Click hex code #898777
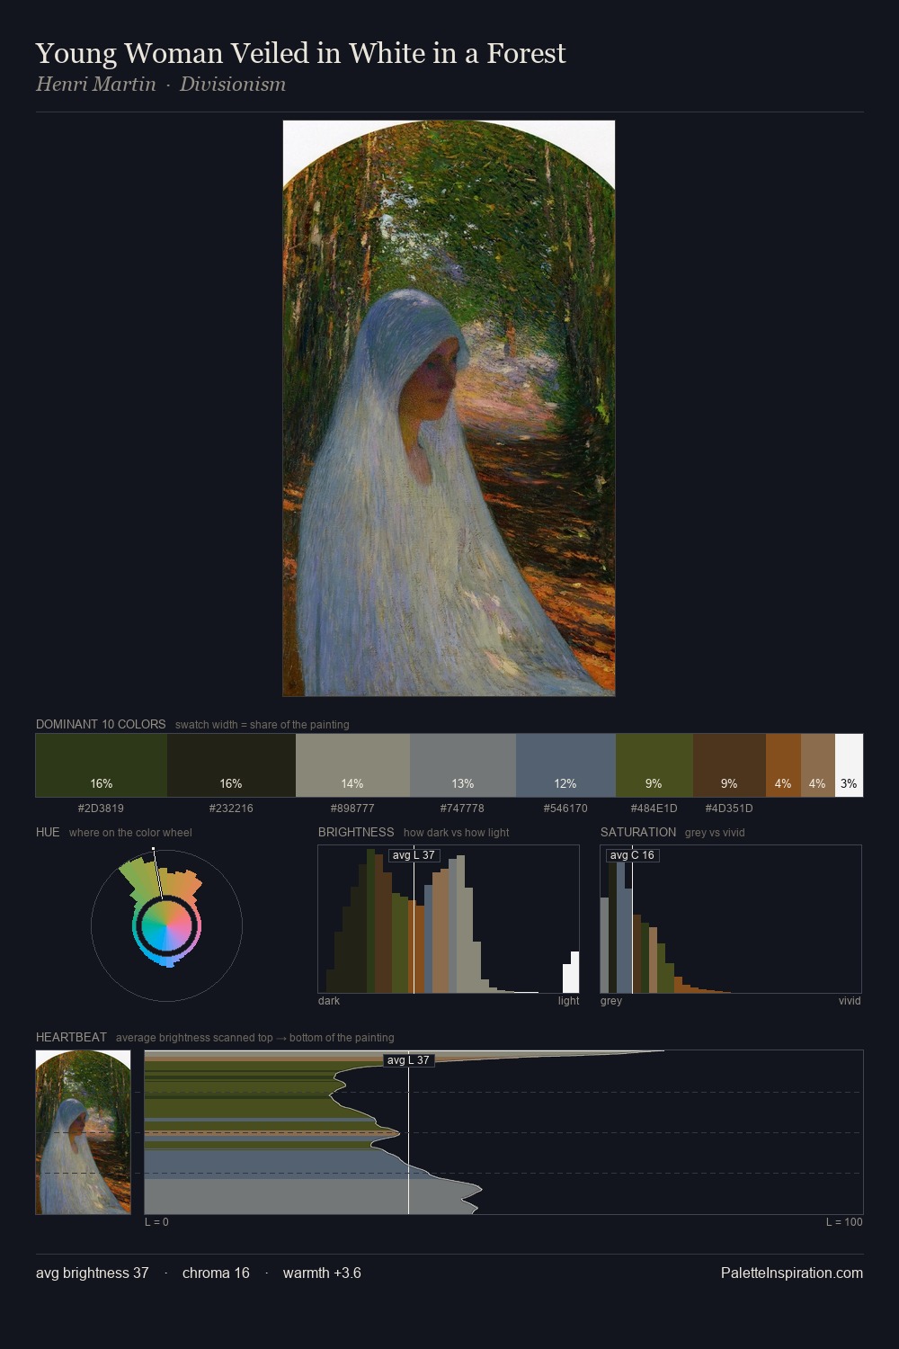 coord(352,809)
